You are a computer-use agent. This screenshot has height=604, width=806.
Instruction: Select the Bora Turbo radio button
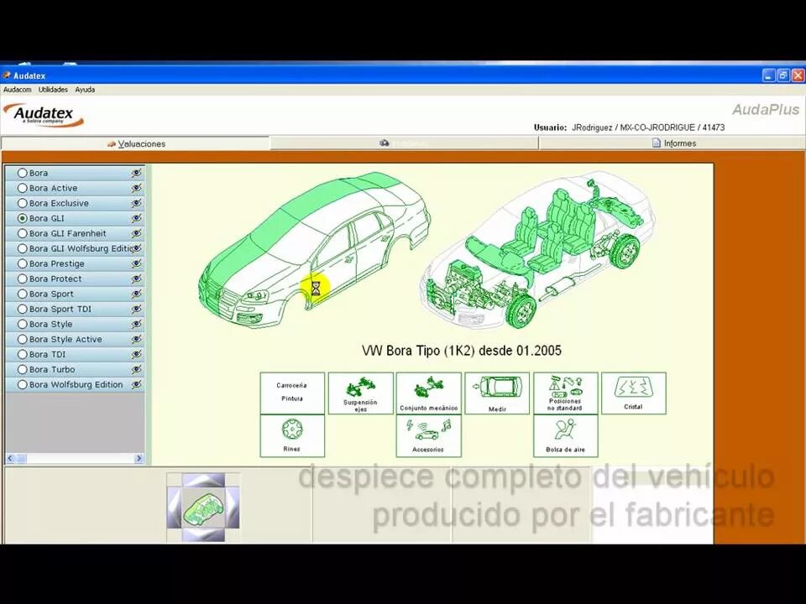point(22,369)
